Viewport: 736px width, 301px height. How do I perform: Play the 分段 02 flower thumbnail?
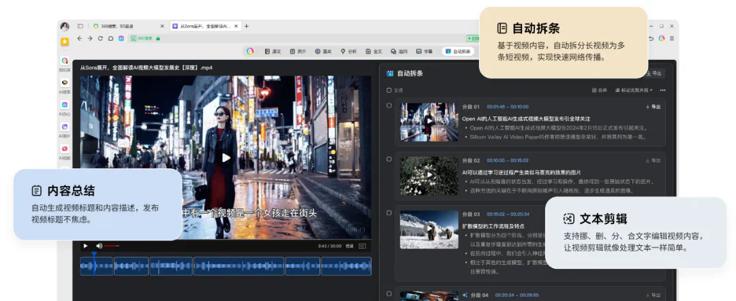[429, 176]
